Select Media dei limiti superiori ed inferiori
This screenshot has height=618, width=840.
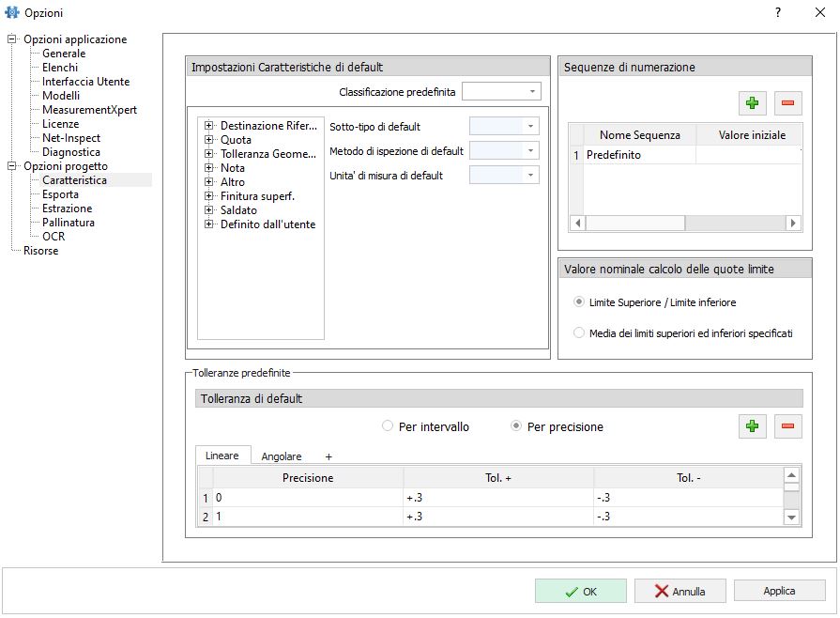tap(579, 332)
